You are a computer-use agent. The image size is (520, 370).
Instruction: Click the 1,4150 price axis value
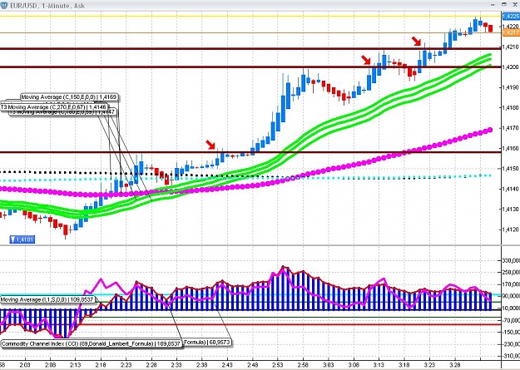pos(511,169)
